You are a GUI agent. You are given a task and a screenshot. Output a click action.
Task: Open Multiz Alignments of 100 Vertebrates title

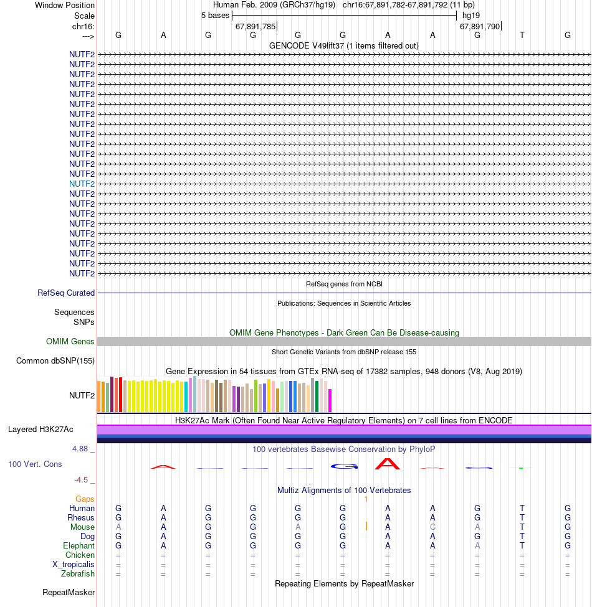click(x=344, y=491)
